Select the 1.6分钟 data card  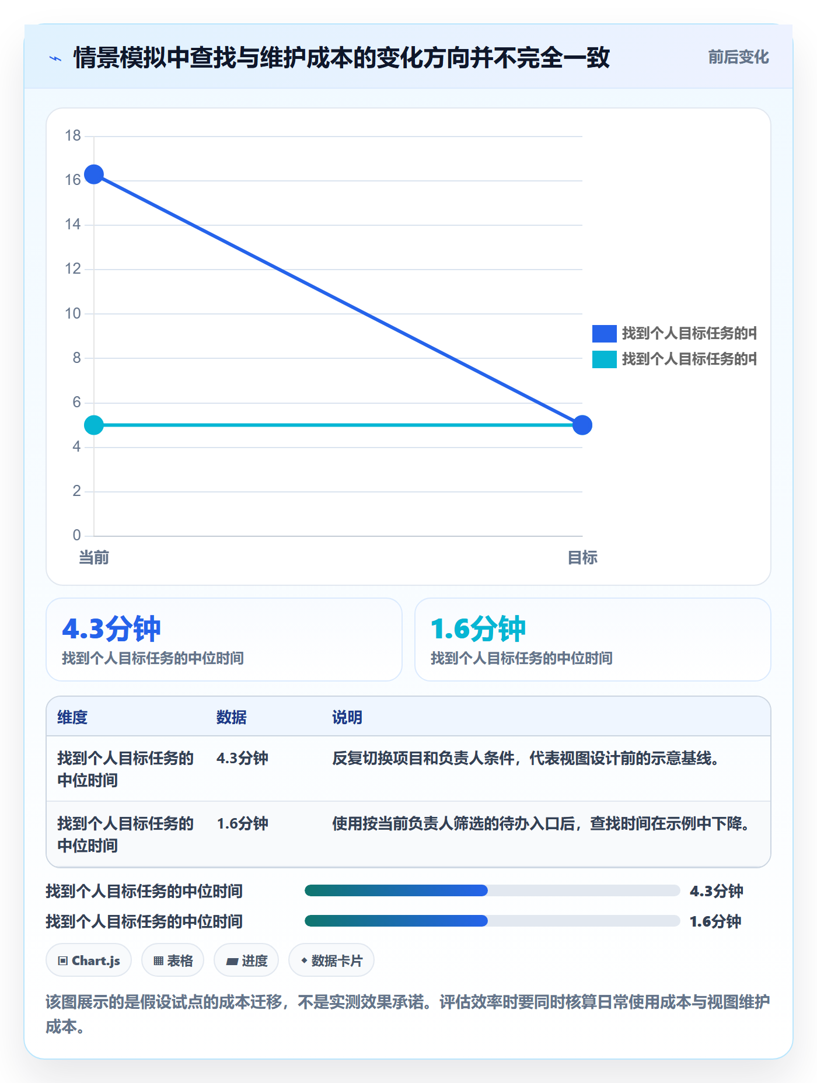592,640
